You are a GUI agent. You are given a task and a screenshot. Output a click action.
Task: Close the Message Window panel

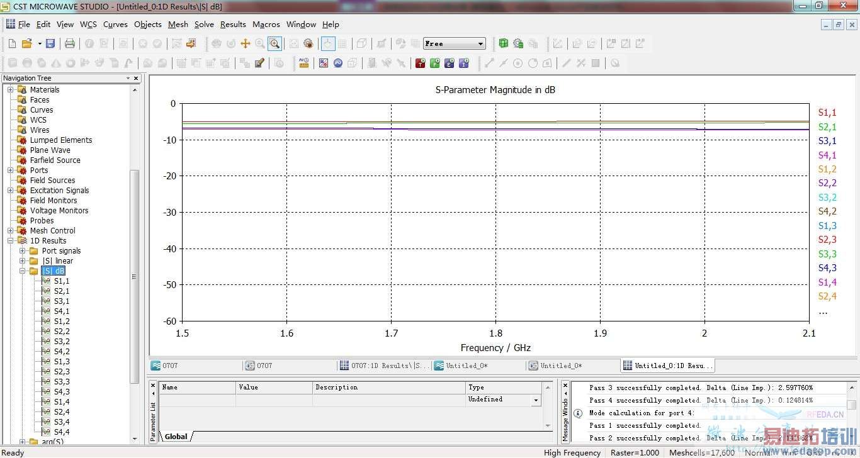pos(565,385)
